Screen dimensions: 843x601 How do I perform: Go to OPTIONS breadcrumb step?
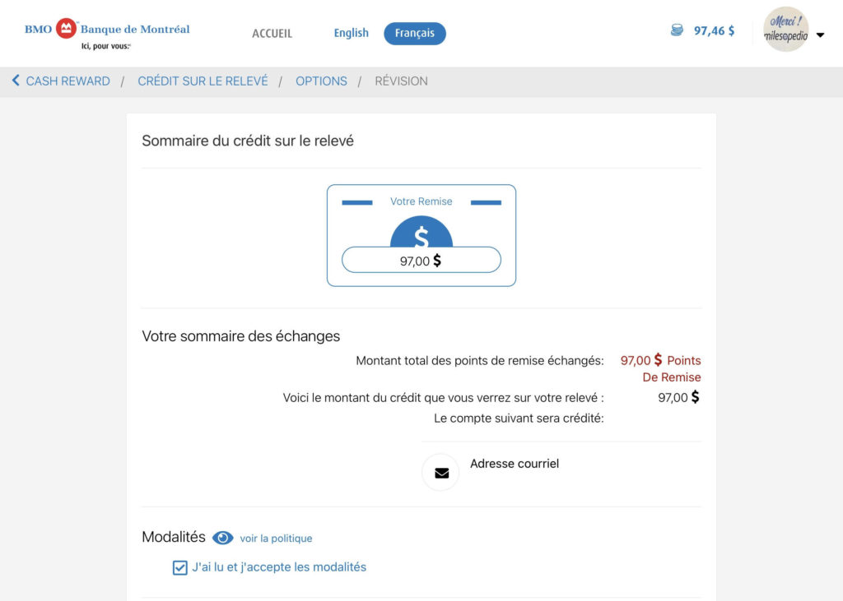click(x=321, y=81)
